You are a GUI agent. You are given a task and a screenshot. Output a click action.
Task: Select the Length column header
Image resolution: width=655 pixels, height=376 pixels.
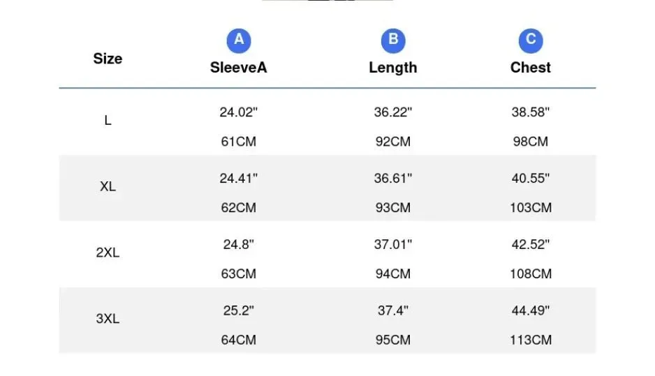coord(393,68)
